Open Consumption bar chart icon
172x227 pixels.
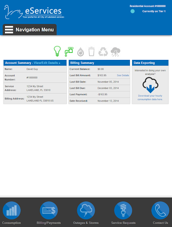(12, 210)
